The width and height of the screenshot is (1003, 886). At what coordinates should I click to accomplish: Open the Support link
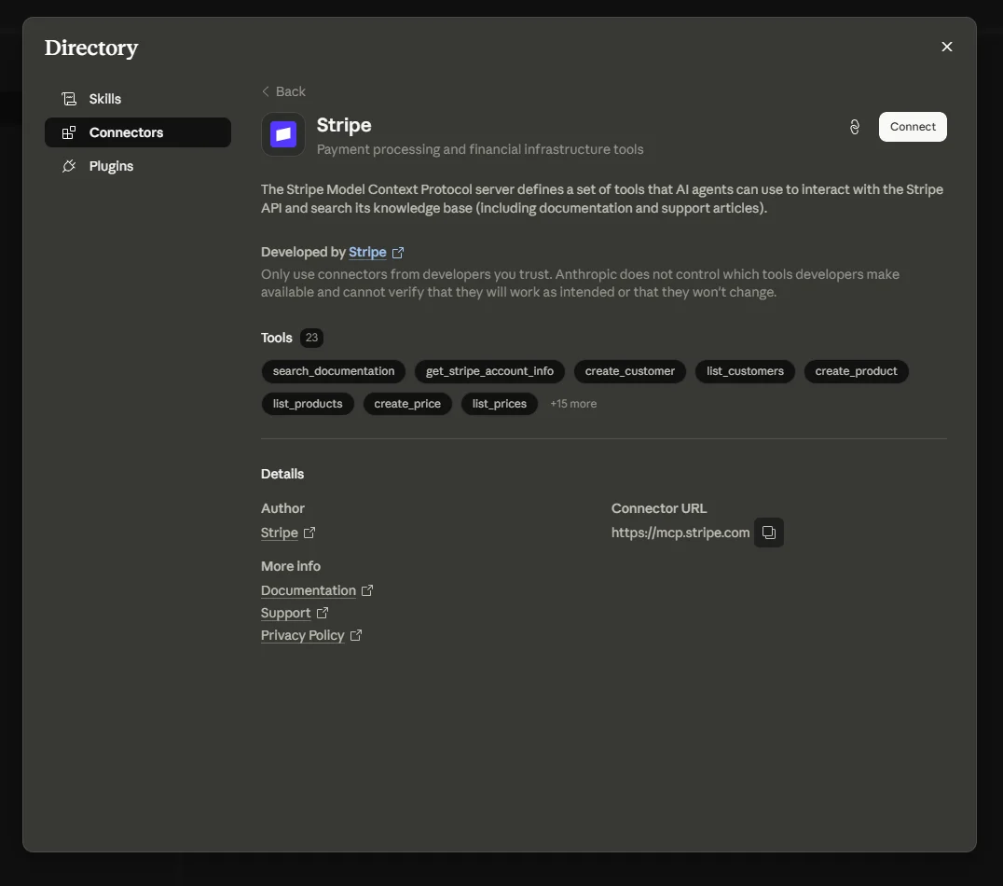(286, 614)
